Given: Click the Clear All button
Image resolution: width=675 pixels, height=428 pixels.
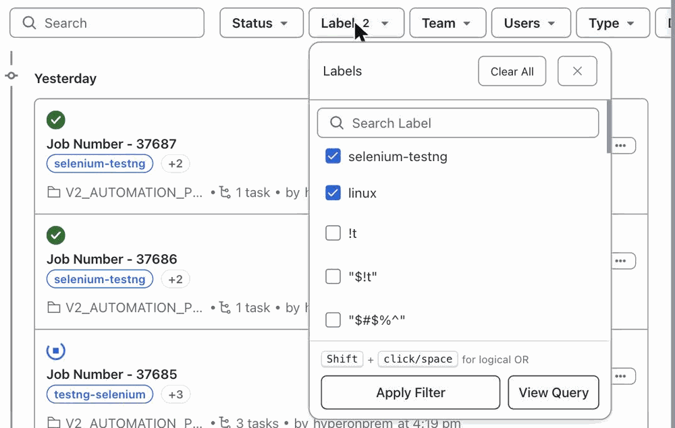Looking at the screenshot, I should pyautogui.click(x=512, y=71).
